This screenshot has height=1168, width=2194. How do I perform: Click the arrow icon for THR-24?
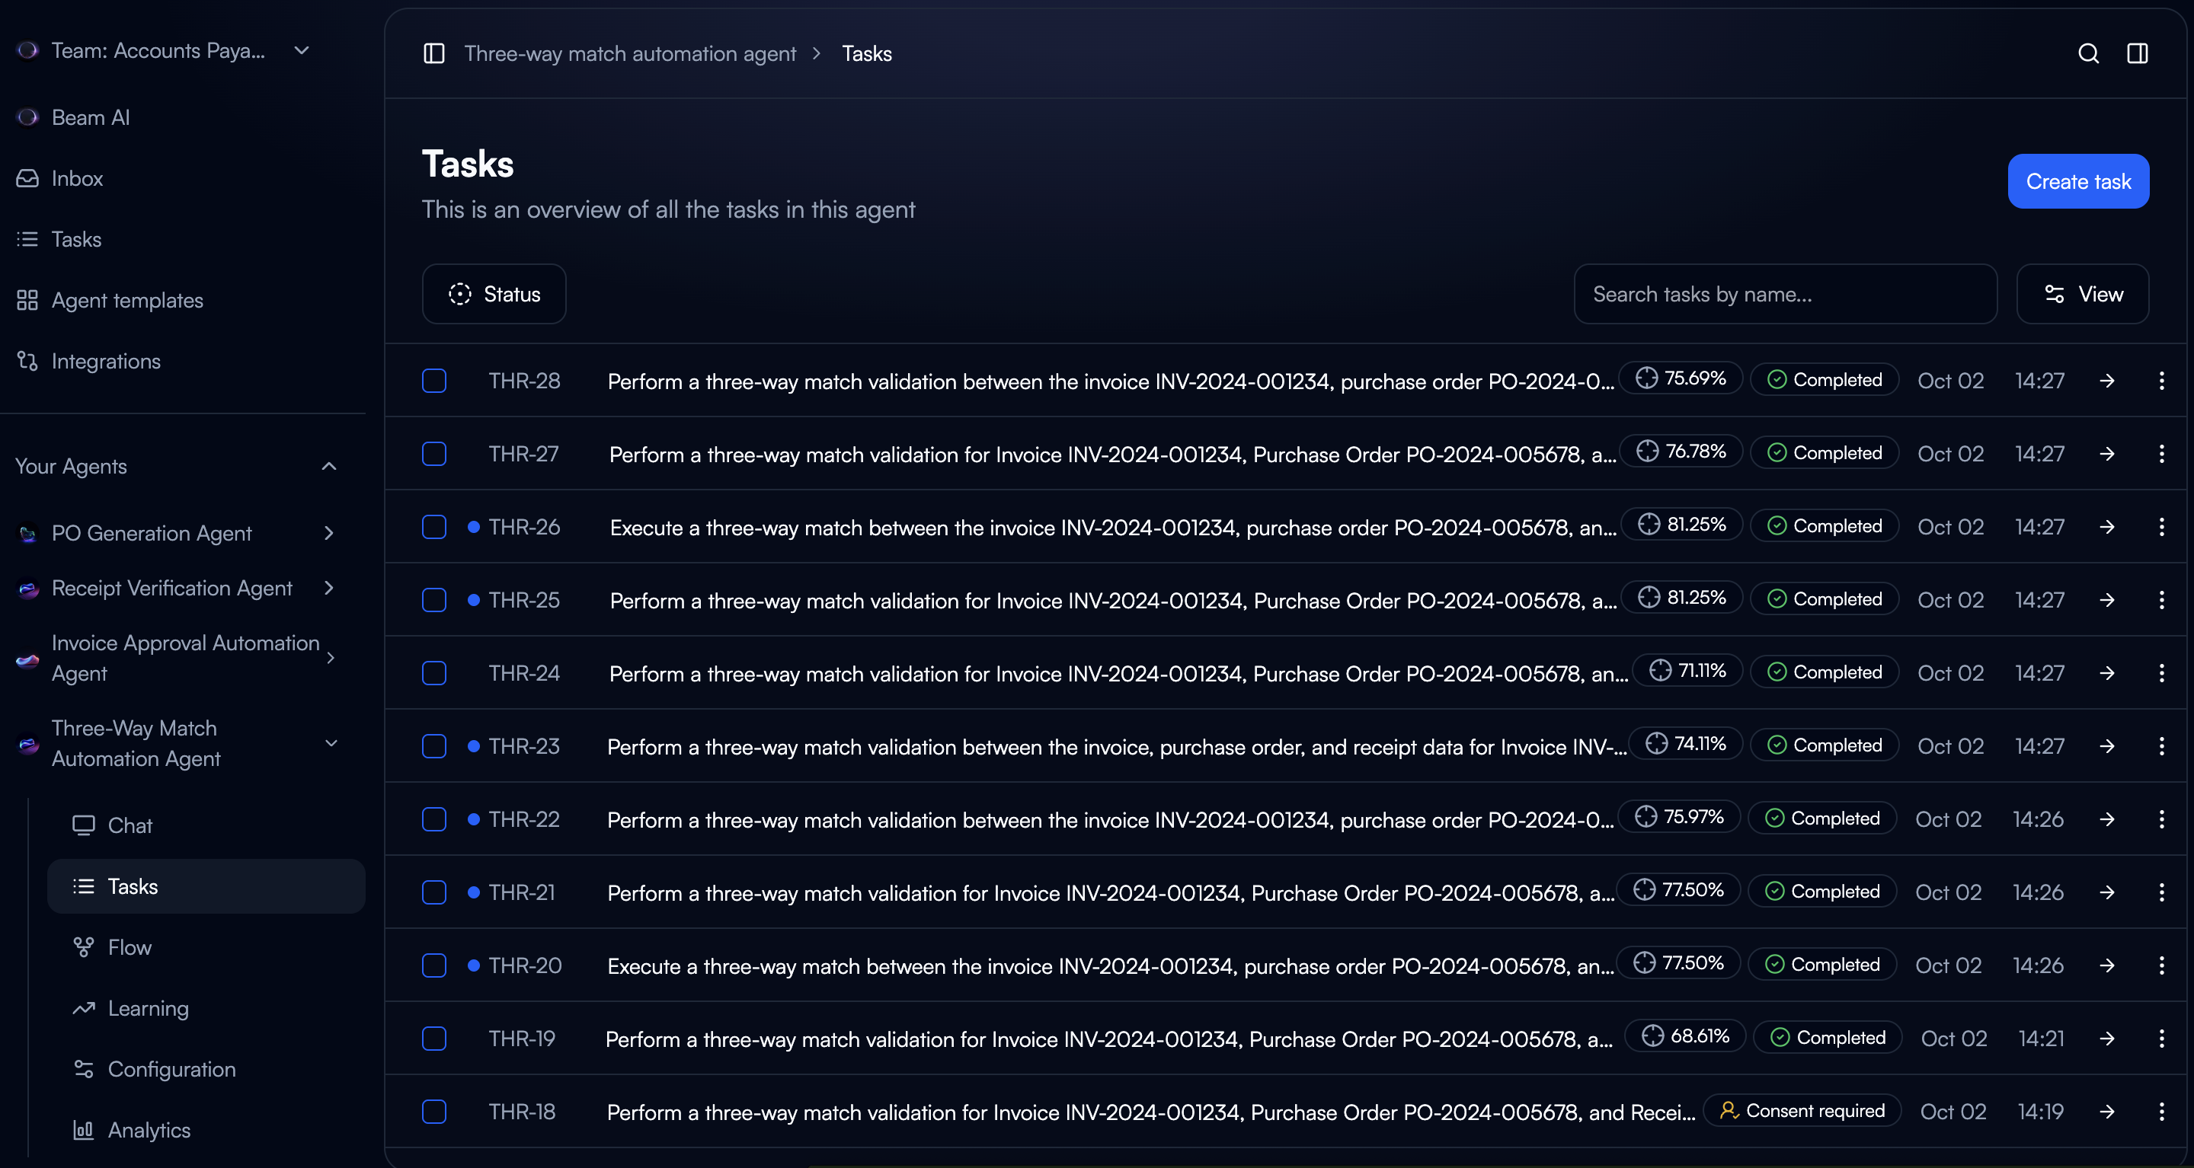point(2107,673)
